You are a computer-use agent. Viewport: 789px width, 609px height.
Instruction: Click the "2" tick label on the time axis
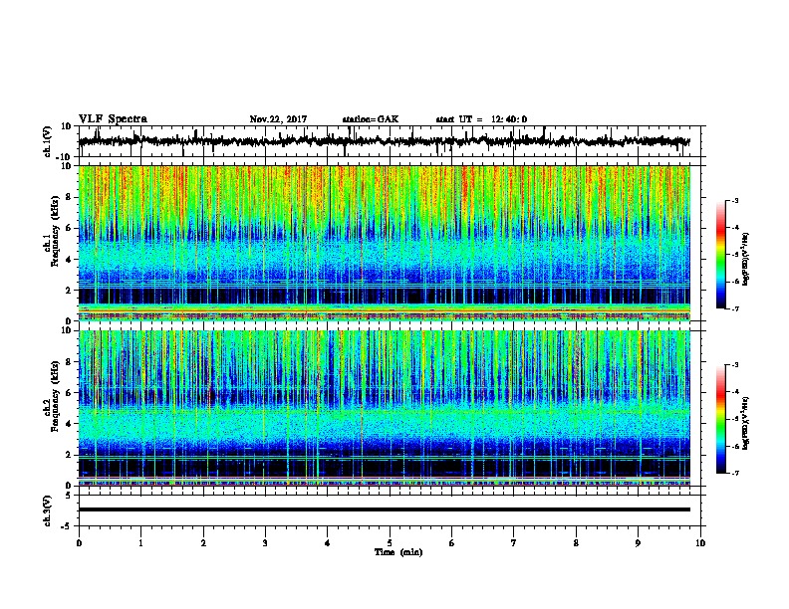pos(203,543)
